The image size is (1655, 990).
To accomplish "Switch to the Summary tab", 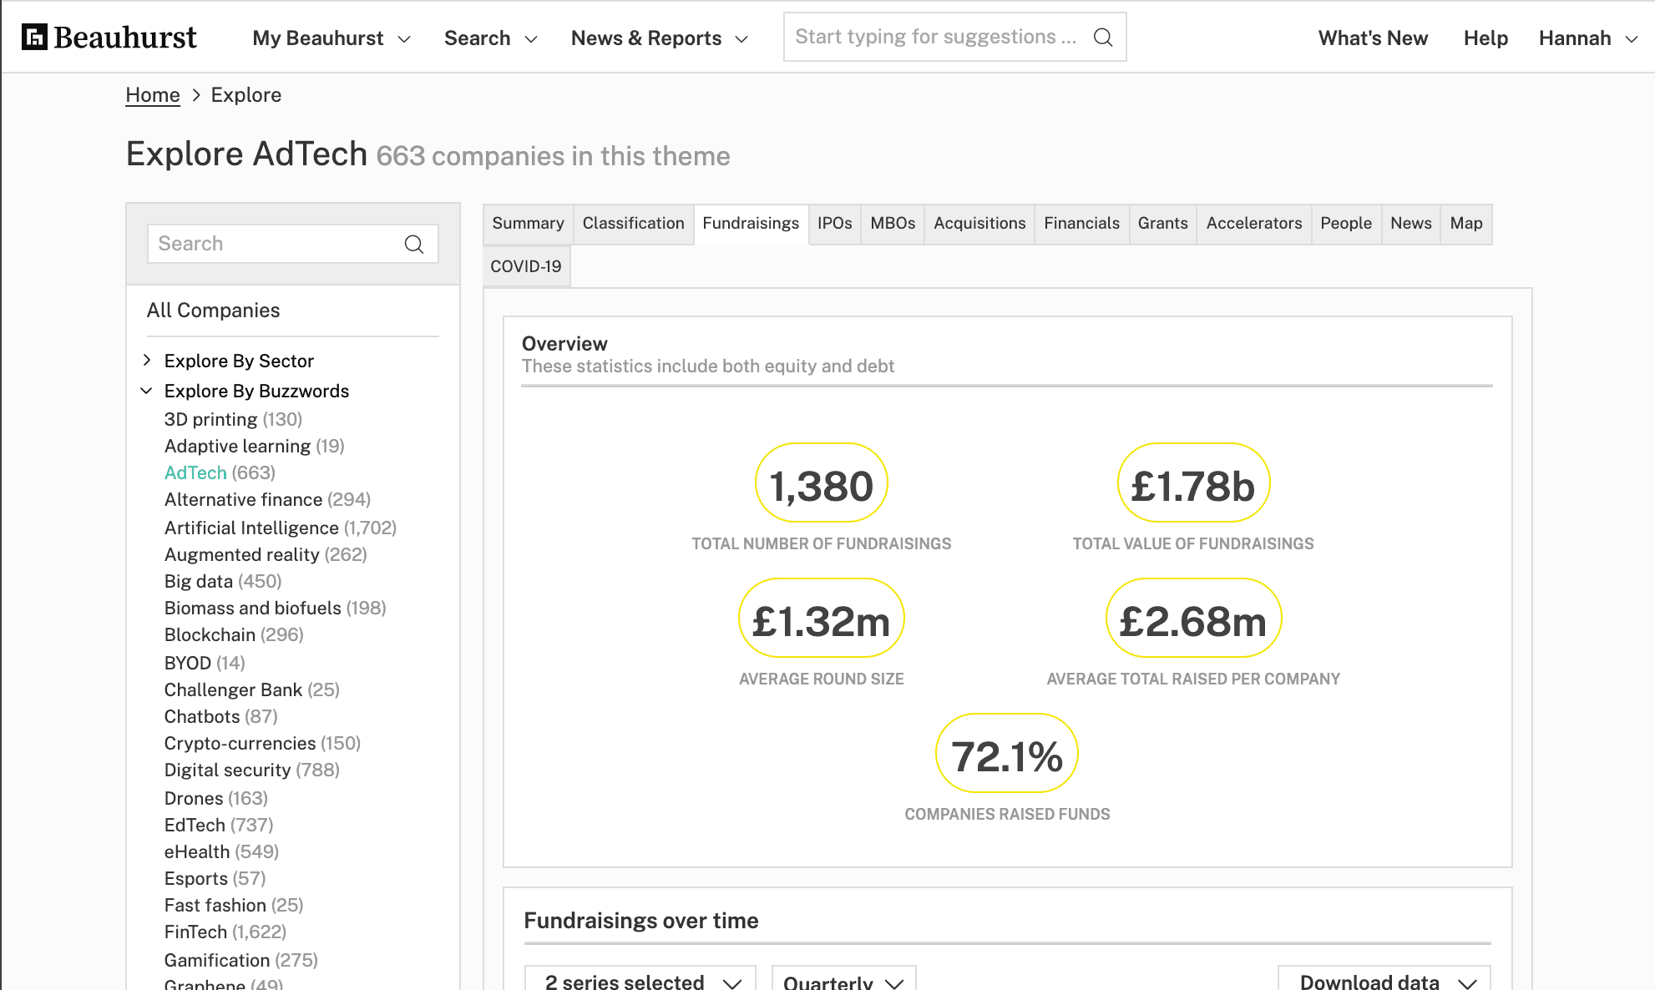I will coord(528,224).
